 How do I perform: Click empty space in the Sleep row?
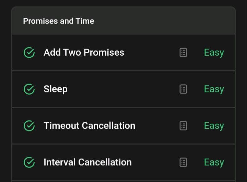pyautogui.click(x=123, y=89)
